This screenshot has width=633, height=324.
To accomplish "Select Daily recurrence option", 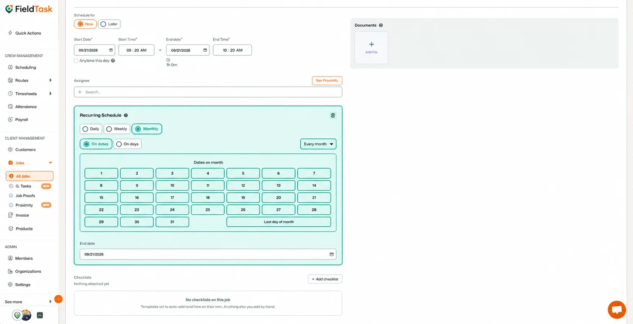I will coord(91,129).
